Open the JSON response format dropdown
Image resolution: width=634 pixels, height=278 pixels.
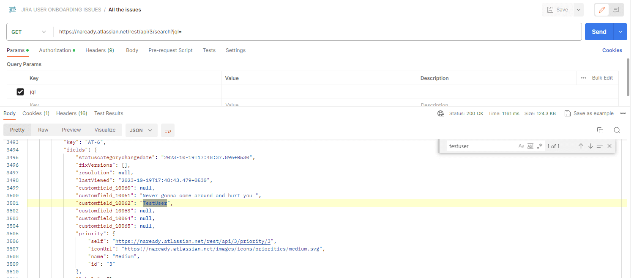[141, 130]
